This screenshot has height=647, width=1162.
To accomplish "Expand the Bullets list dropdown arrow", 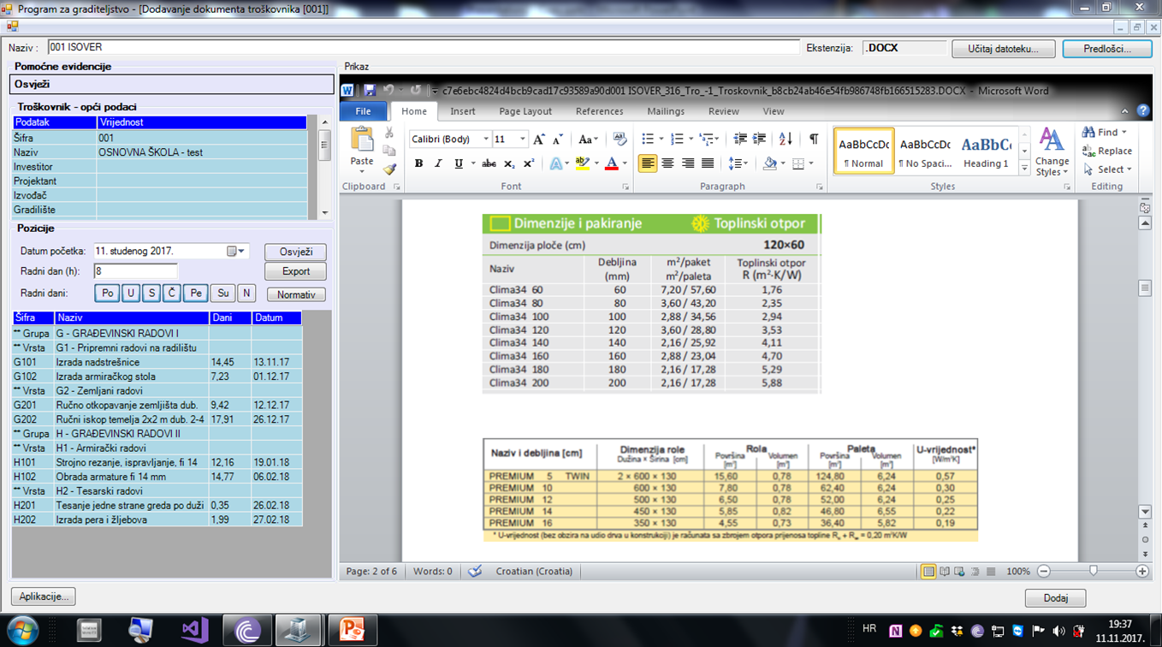I will point(661,139).
